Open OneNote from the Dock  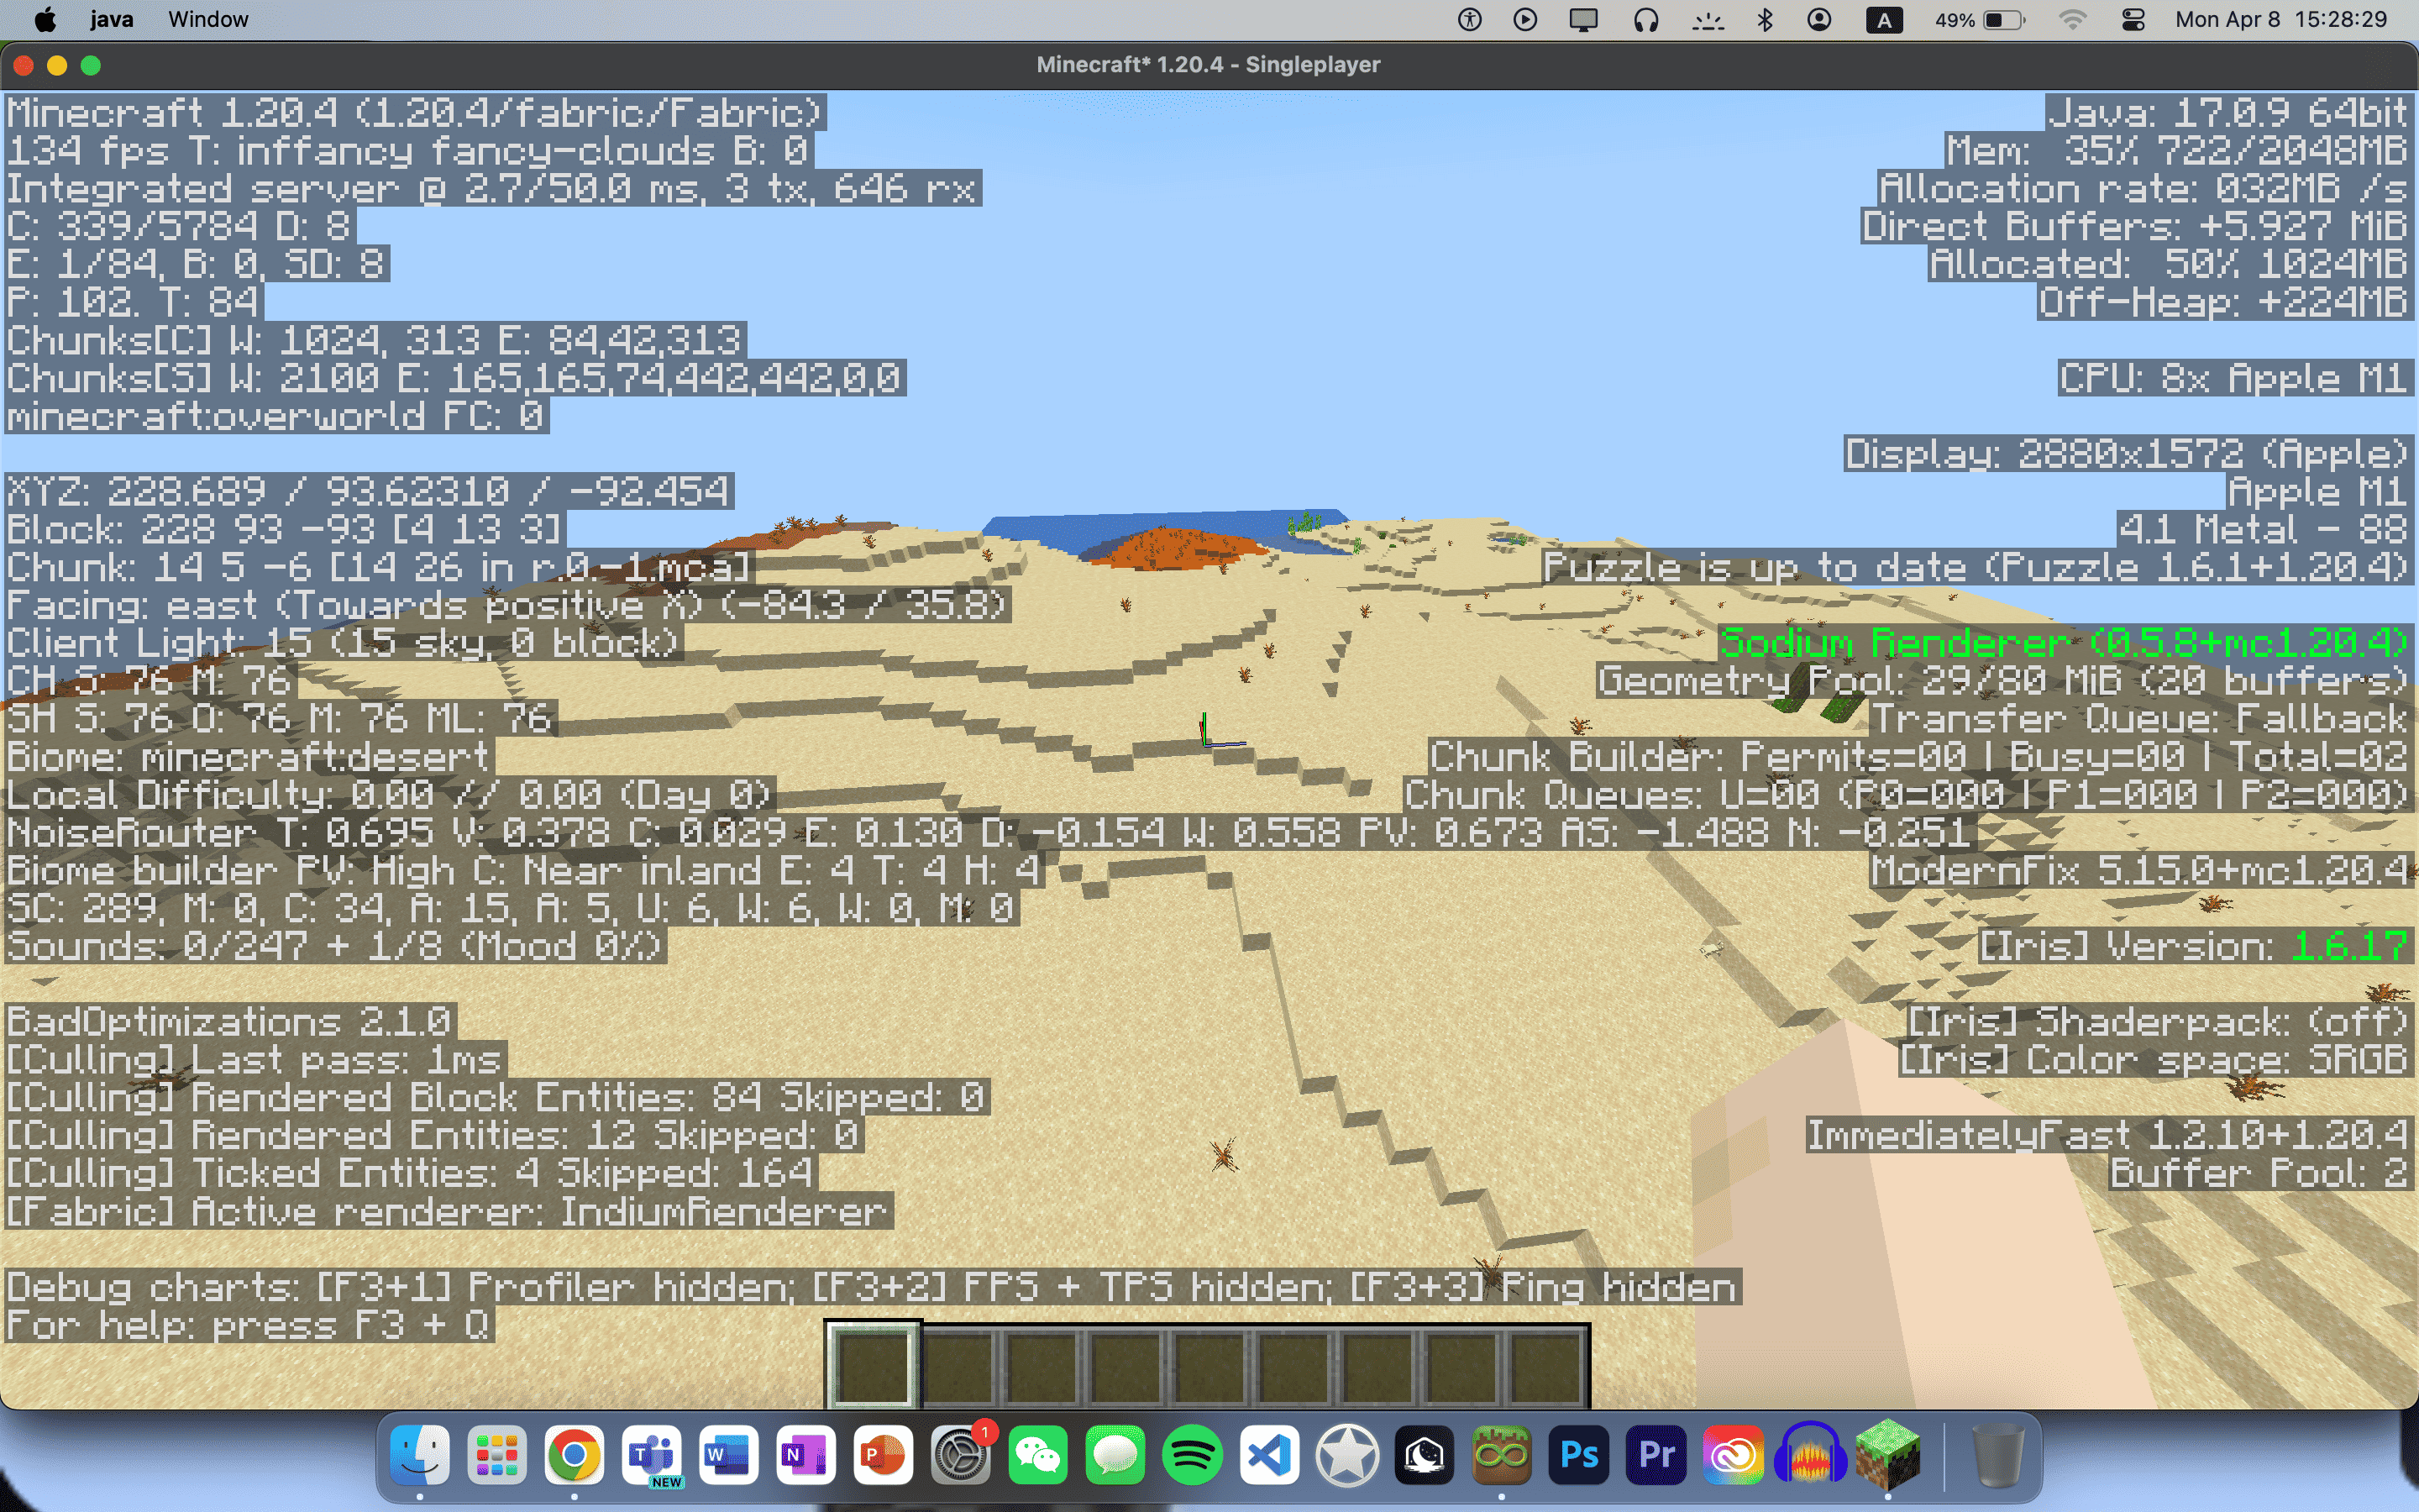click(805, 1455)
